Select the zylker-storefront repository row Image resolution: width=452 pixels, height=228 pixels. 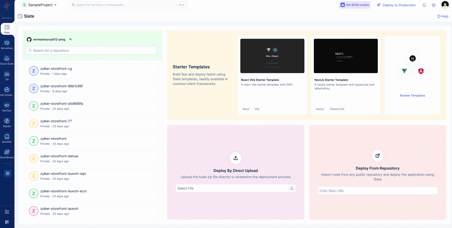coord(92,141)
